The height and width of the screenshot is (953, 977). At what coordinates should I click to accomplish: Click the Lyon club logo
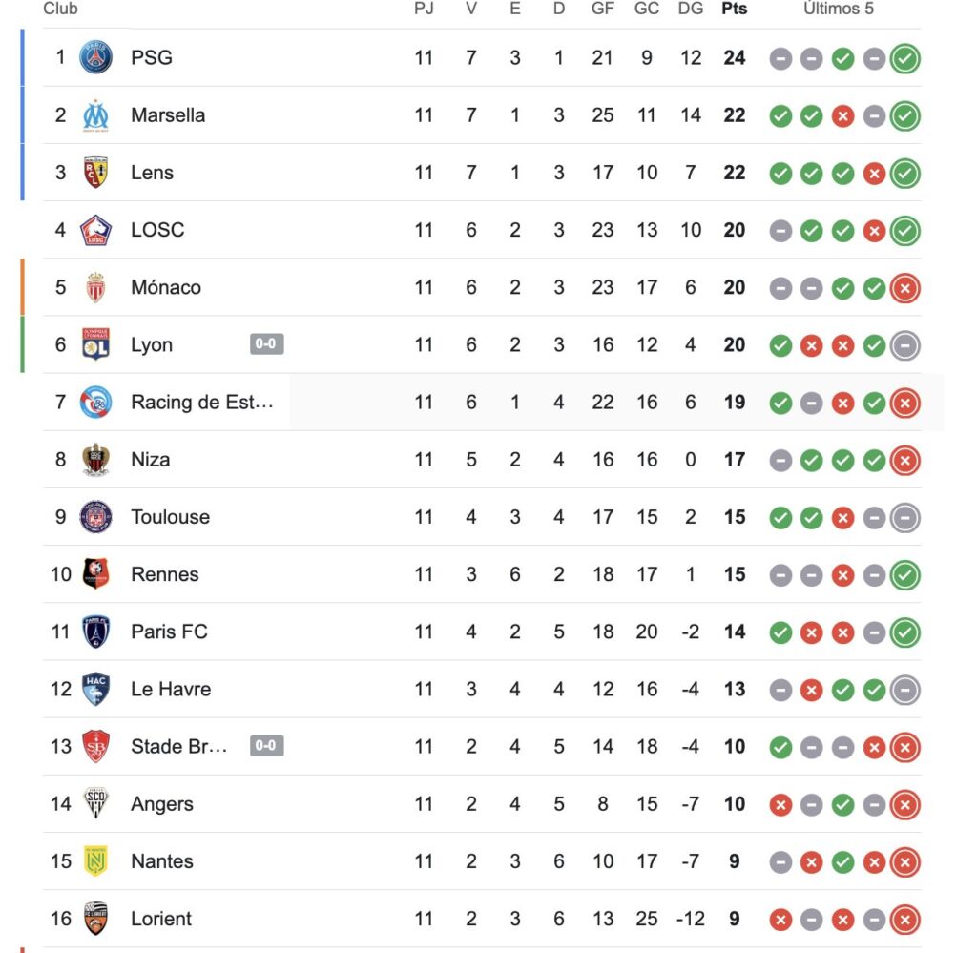95,344
